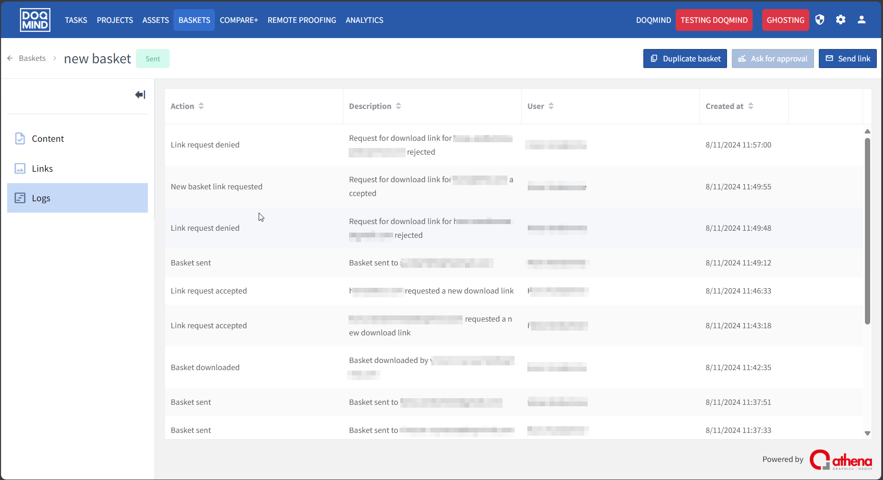Open the shield security icon
Viewport: 883px width, 480px height.
point(820,20)
